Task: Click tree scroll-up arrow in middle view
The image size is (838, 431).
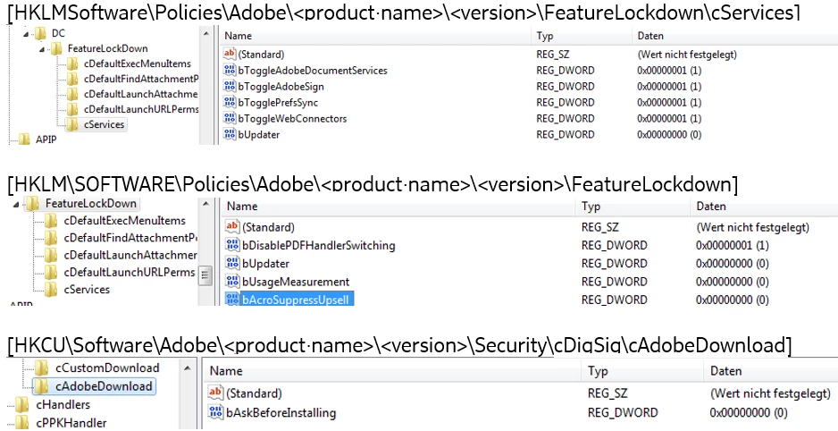Action: point(205,204)
